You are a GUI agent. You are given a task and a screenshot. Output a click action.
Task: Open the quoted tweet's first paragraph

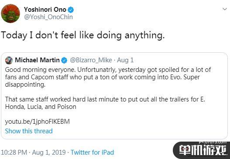(x=108, y=77)
